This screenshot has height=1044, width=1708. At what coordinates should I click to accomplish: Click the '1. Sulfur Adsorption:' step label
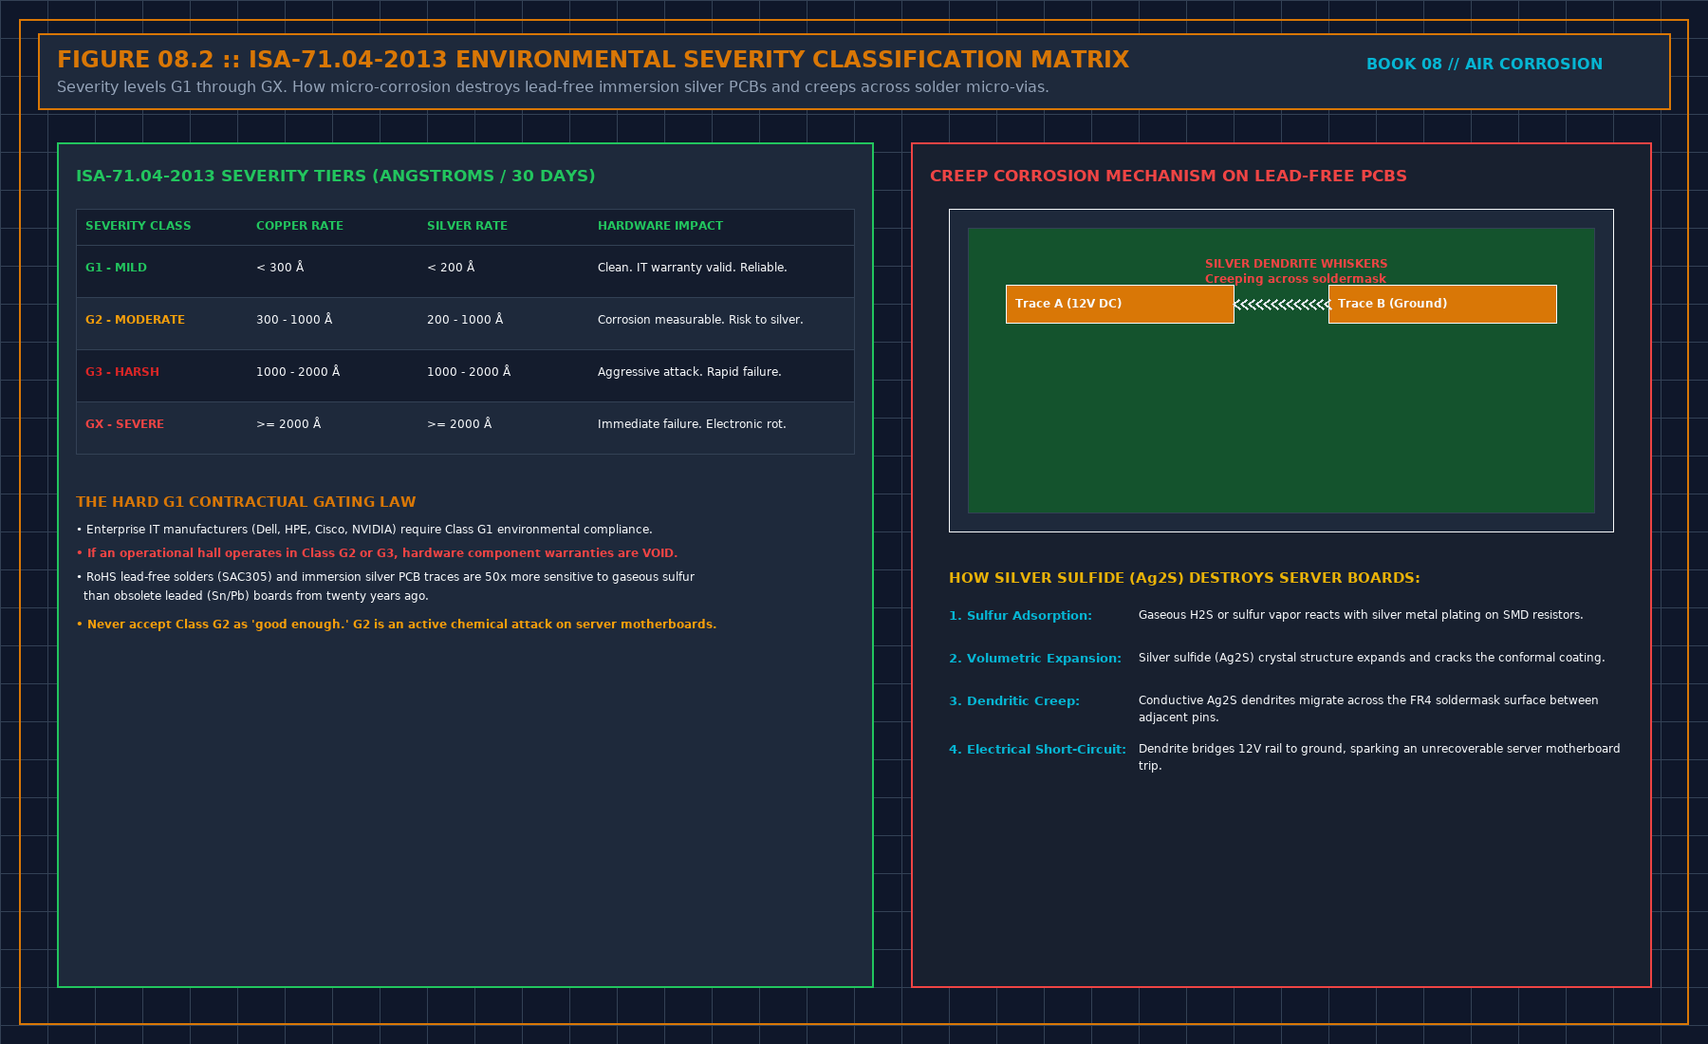click(x=1020, y=616)
